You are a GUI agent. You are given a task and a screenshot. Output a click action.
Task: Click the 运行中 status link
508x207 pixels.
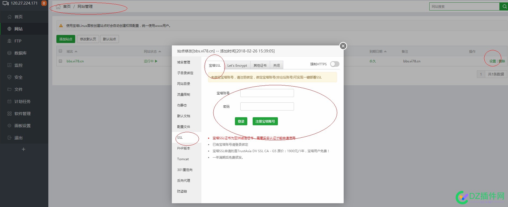coord(151,61)
